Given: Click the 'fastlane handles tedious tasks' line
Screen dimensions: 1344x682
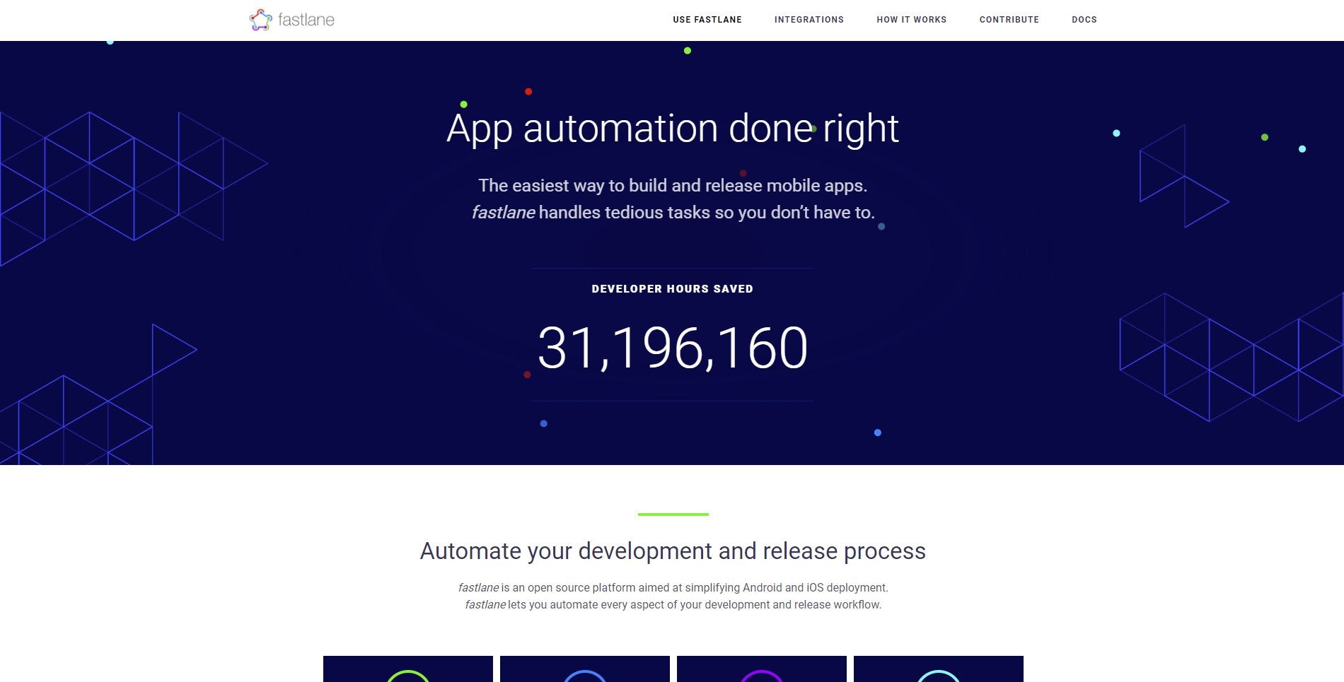Looking at the screenshot, I should (673, 213).
